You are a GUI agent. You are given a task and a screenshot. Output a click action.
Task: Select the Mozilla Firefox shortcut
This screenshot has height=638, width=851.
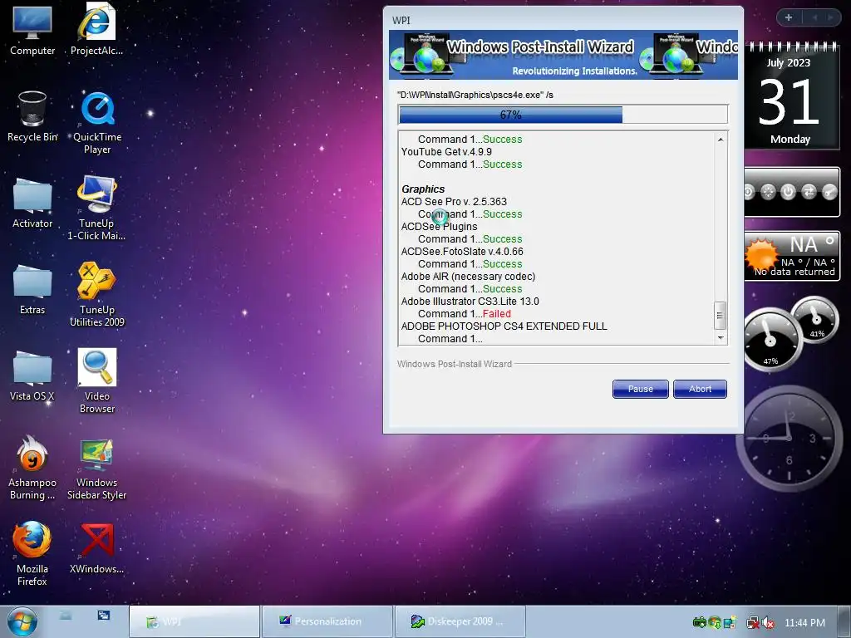click(32, 554)
